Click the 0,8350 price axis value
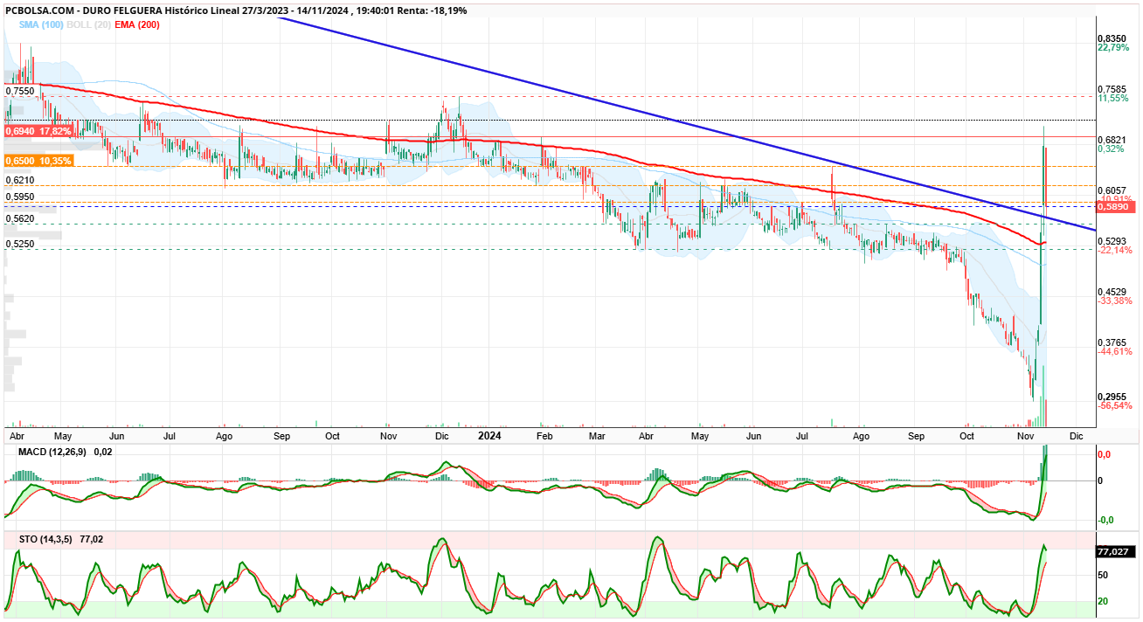Viewport: 1143px width, 622px height. [x=1112, y=38]
